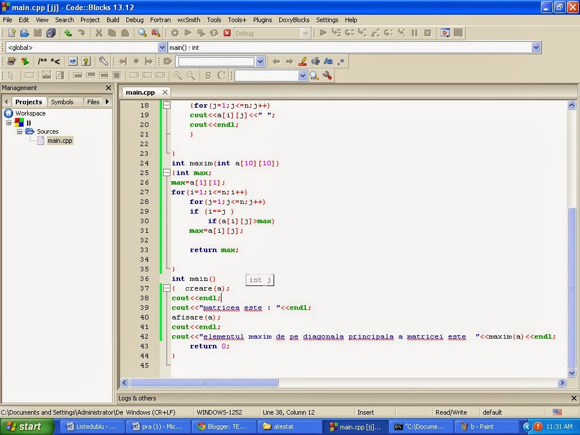Click the search text input field
Screen dimensions: 580x435
click(x=215, y=61)
